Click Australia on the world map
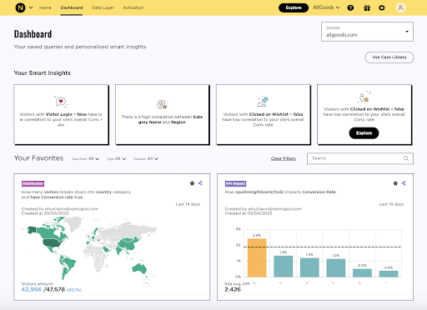427x310 pixels. point(139,268)
